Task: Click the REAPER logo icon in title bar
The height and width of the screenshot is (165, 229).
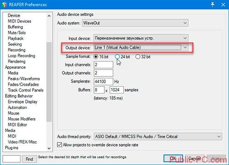Action: click(4, 5)
